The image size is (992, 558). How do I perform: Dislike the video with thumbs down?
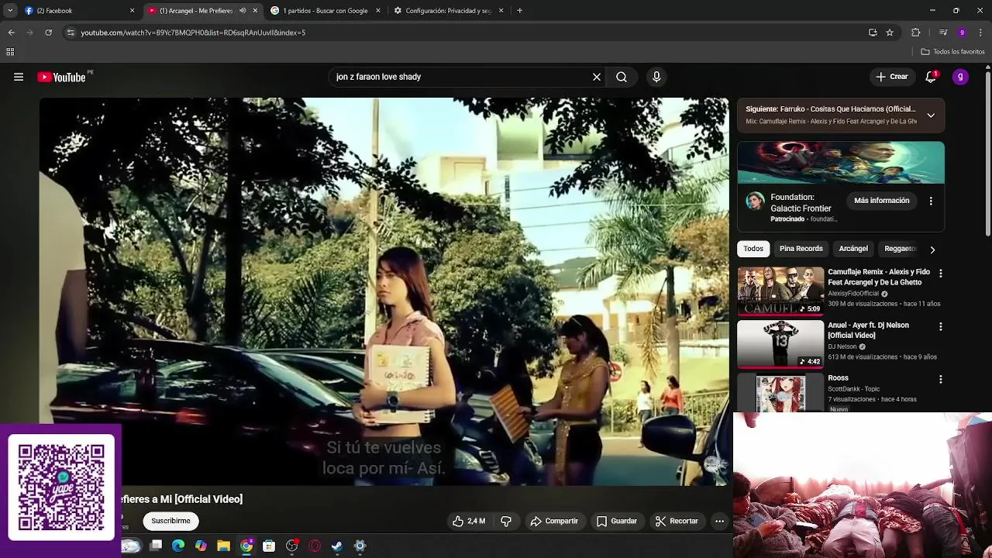tap(506, 522)
